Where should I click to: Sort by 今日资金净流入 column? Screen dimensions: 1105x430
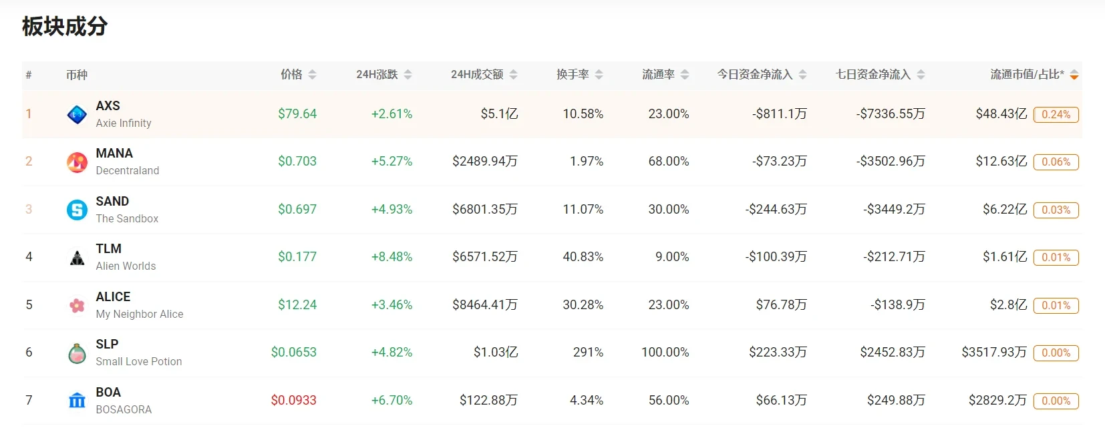[802, 75]
